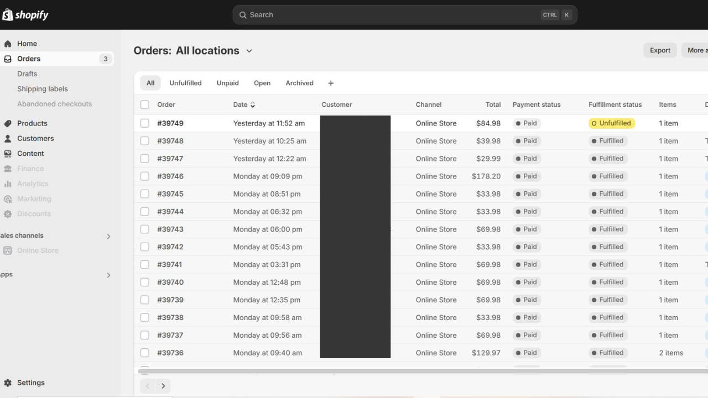This screenshot has width=708, height=398.
Task: Click the Export button
Action: pyautogui.click(x=660, y=50)
